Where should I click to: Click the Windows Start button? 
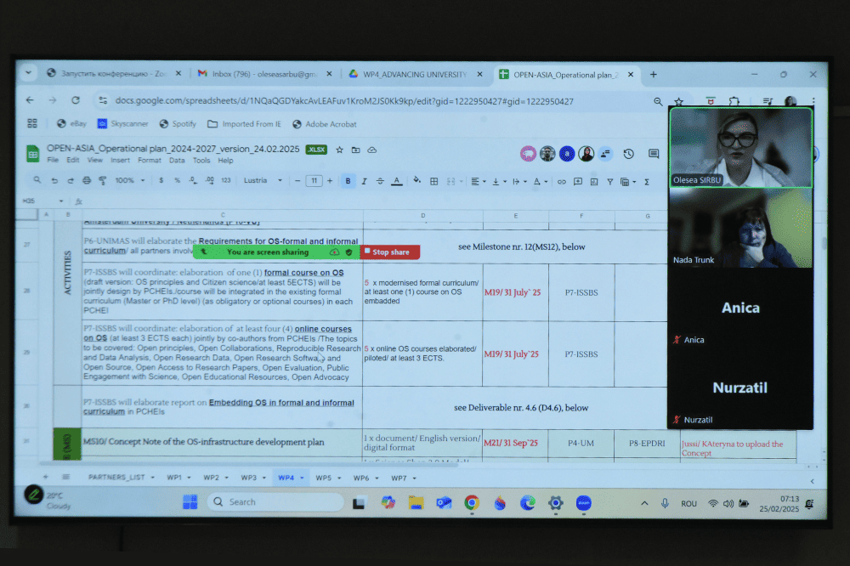coord(190,502)
